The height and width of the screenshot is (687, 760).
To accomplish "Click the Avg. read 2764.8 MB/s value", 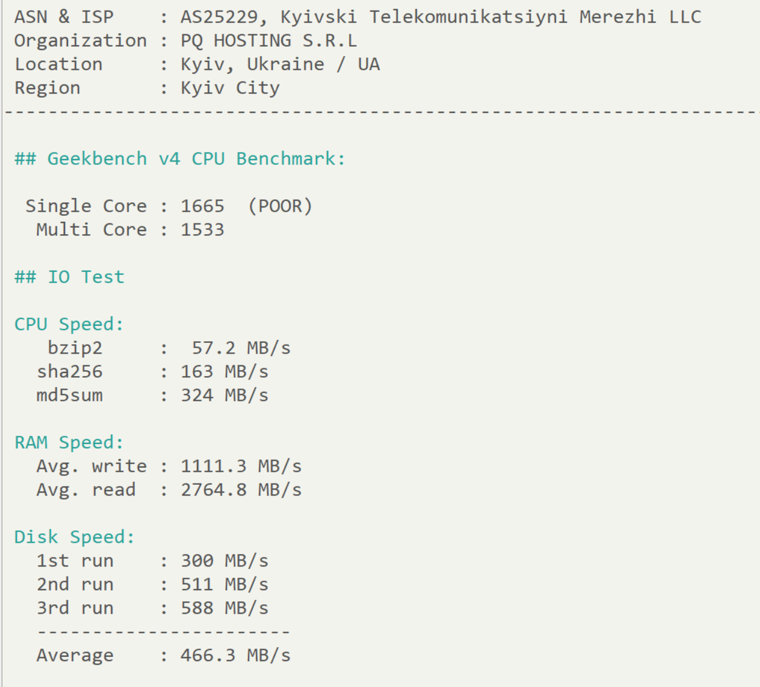I will [241, 490].
